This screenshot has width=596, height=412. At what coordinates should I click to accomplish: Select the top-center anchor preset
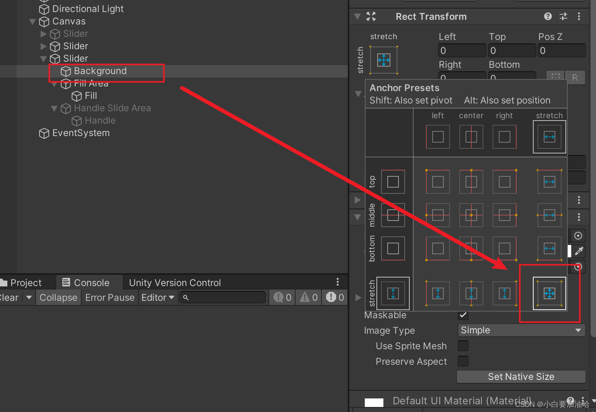(x=471, y=182)
